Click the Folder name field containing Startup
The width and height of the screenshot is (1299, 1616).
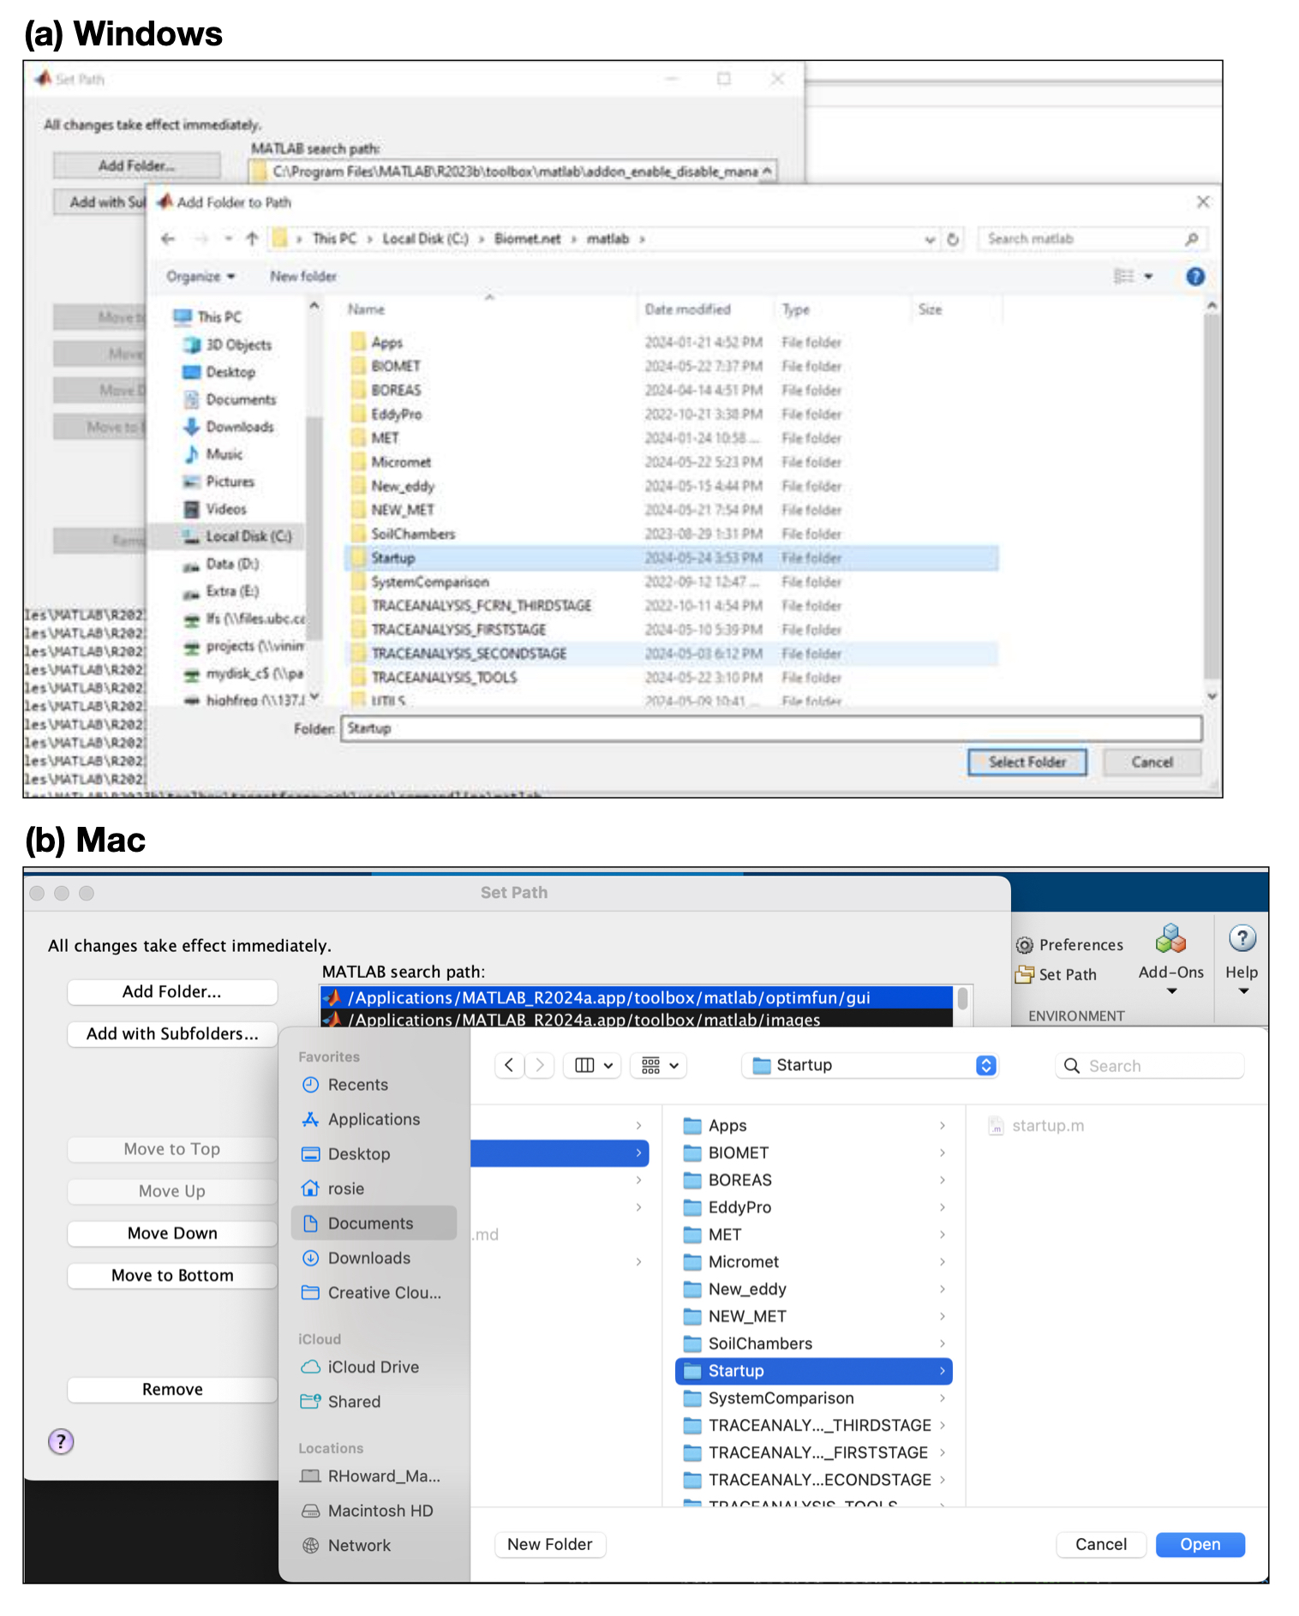[x=771, y=728]
